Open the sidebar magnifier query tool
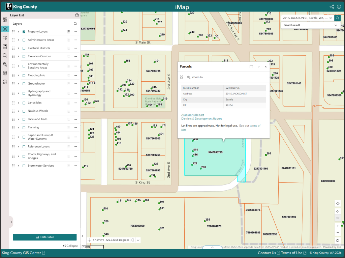 (5, 56)
